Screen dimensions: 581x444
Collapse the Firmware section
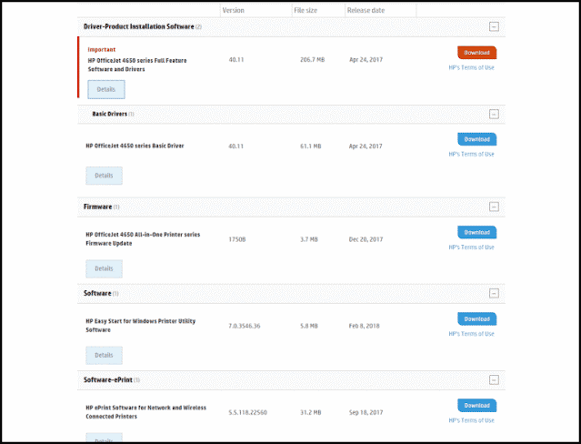click(494, 207)
